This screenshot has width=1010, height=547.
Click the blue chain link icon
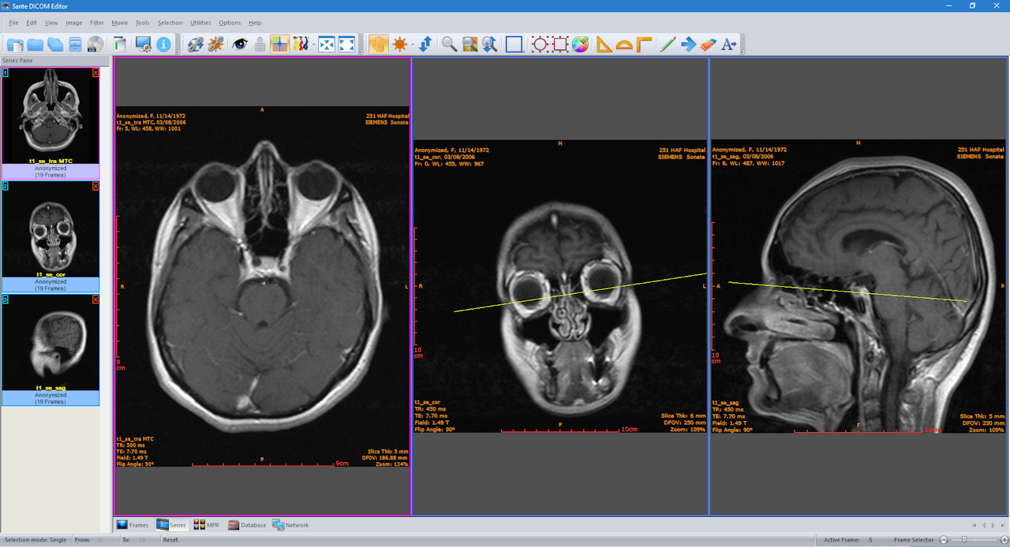(x=196, y=44)
